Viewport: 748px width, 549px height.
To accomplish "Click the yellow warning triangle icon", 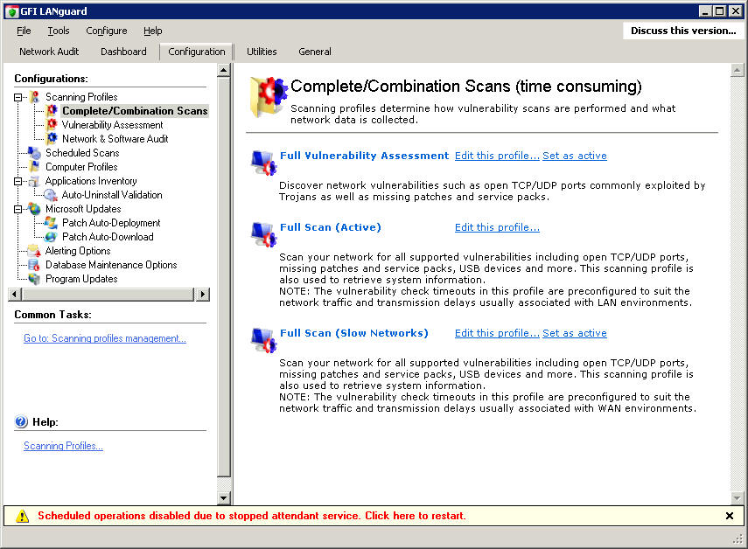I will 22,516.
